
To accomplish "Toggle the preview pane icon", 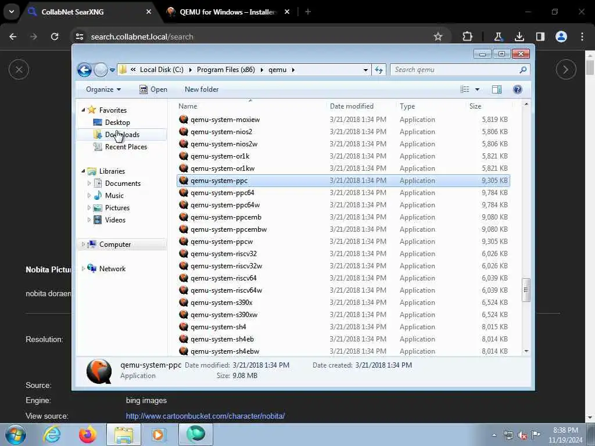I will pyautogui.click(x=497, y=89).
